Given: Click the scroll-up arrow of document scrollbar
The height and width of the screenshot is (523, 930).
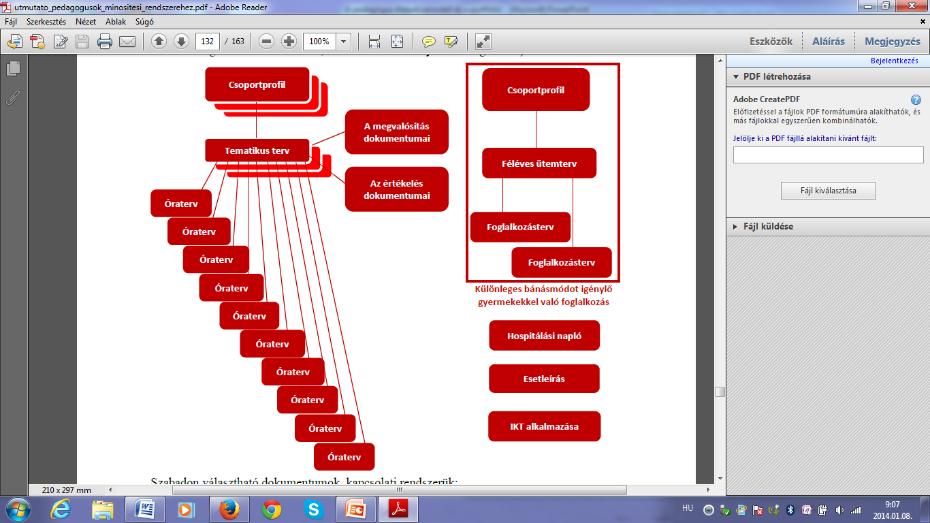Looking at the screenshot, I should click(x=720, y=61).
